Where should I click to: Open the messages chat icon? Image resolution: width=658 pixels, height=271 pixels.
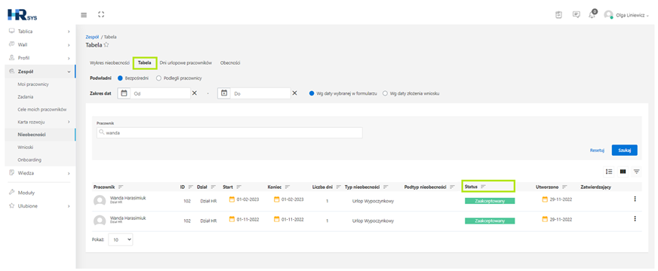(577, 14)
